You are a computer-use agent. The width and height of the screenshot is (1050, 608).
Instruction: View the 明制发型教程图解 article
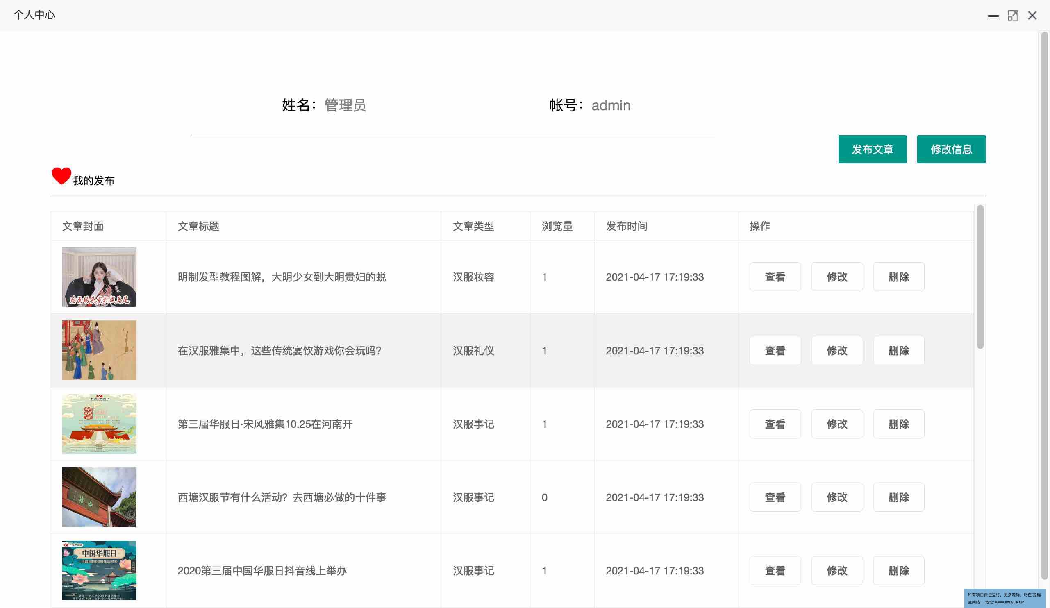point(775,277)
